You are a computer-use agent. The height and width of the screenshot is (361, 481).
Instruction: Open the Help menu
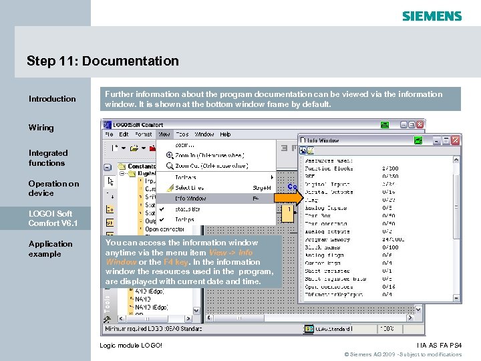(225, 134)
